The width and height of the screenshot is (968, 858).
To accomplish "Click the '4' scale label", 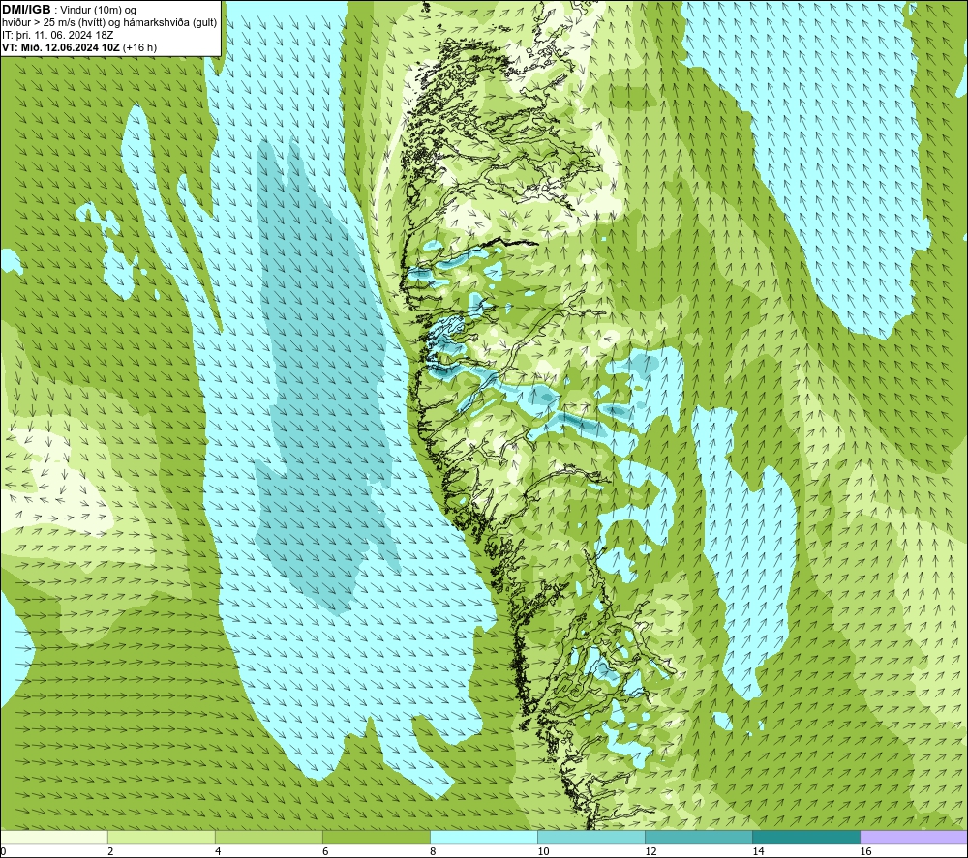I will [218, 851].
